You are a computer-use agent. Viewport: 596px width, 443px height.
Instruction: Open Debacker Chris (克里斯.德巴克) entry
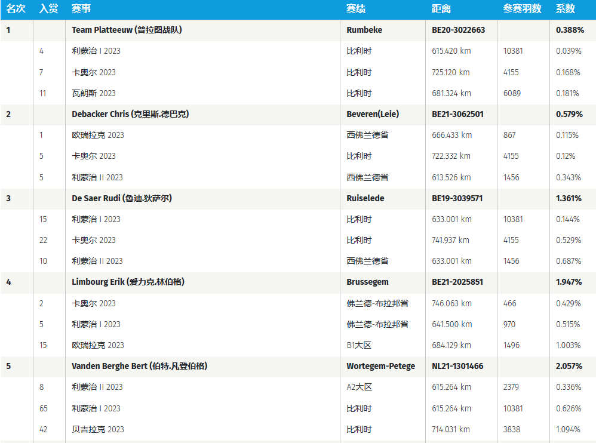[x=130, y=114]
